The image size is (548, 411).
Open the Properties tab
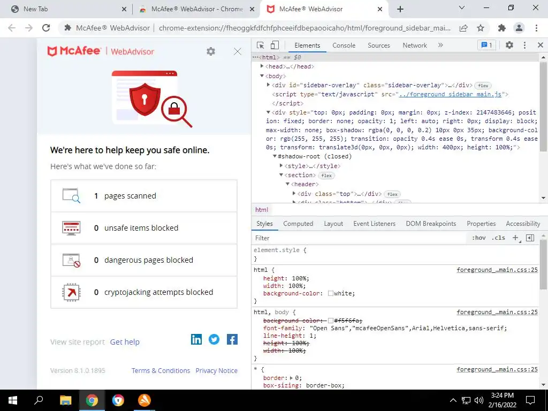[x=481, y=224]
